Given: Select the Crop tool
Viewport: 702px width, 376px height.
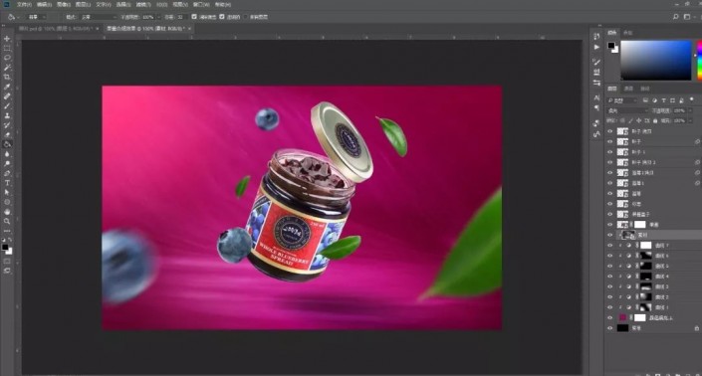Looking at the screenshot, I should pyautogui.click(x=7, y=78).
